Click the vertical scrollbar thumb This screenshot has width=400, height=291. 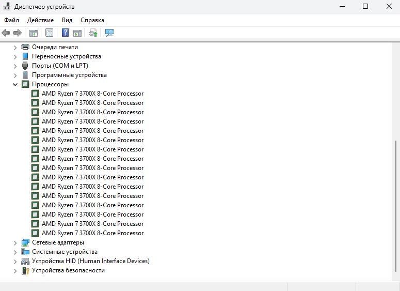[x=396, y=206]
